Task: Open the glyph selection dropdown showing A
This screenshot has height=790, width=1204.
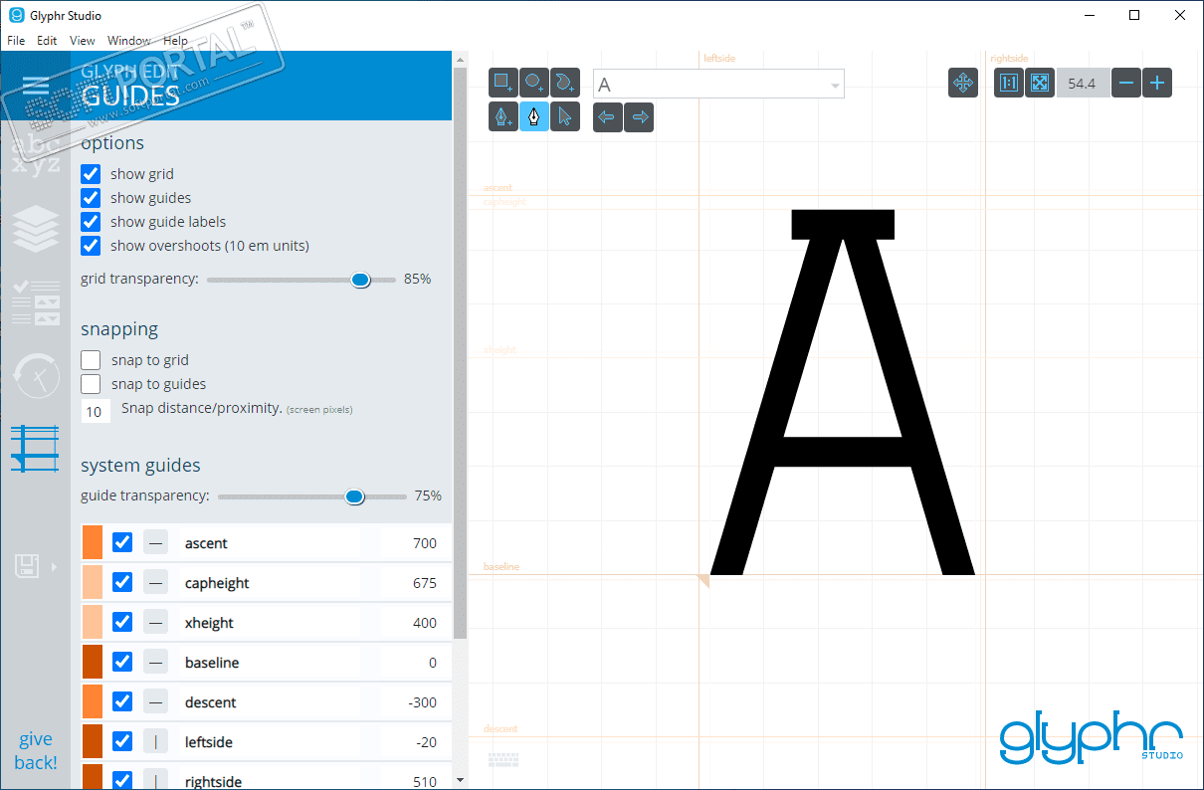Action: pos(718,84)
